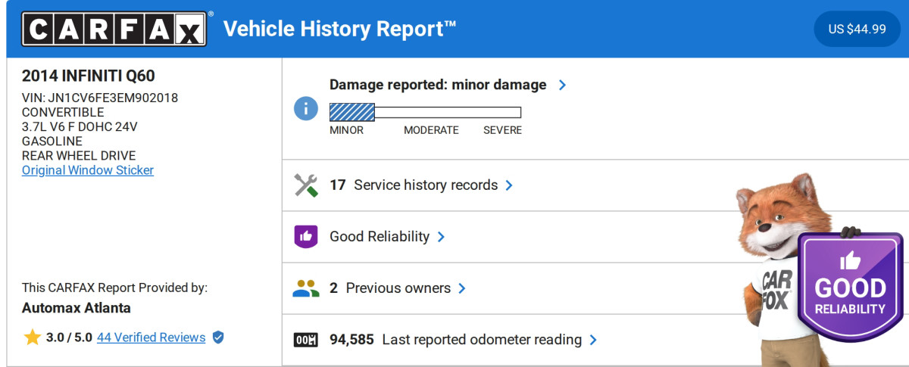Click the damage severity bar
The image size is (909, 367).
click(x=425, y=113)
